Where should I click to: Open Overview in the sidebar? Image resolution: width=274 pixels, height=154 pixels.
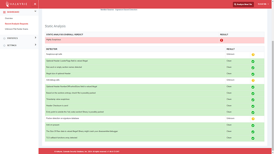(9, 18)
